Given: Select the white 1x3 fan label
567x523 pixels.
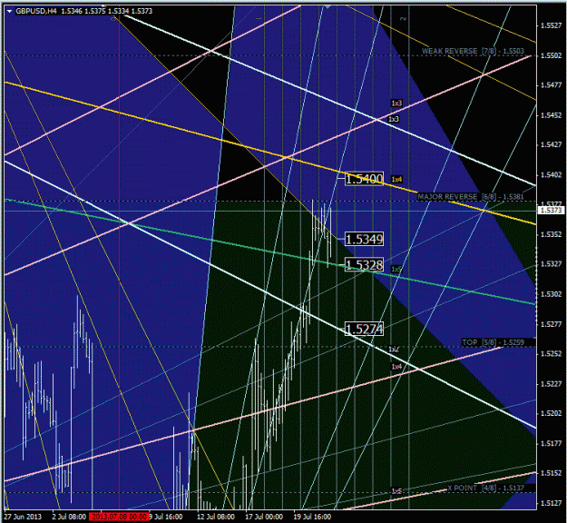Looking at the screenshot, I should pos(394,119).
